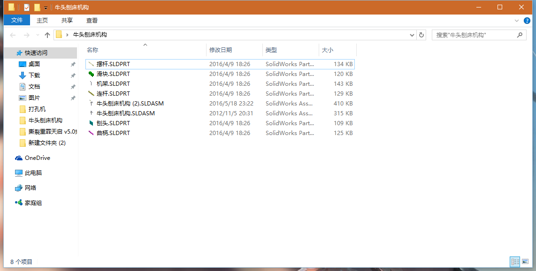Select the 牛头刨床机构 (2).SLDASM assembly icon
This screenshot has height=271, width=536.
click(x=91, y=104)
